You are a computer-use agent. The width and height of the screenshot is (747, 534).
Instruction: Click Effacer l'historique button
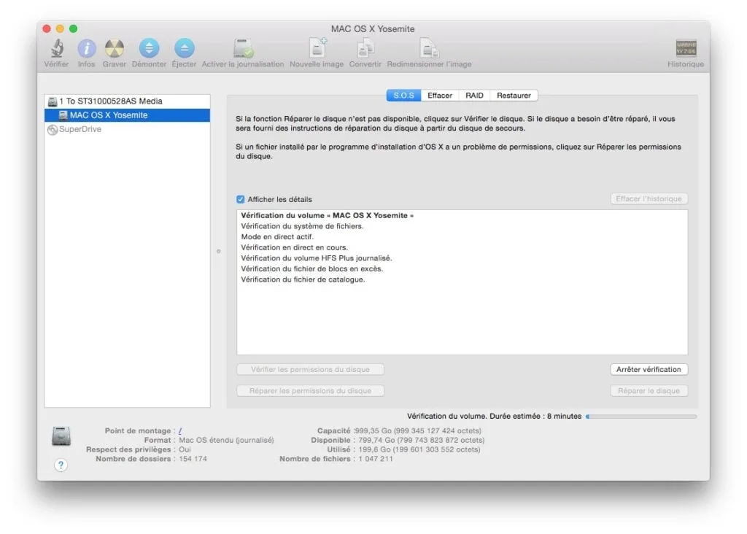tap(649, 198)
